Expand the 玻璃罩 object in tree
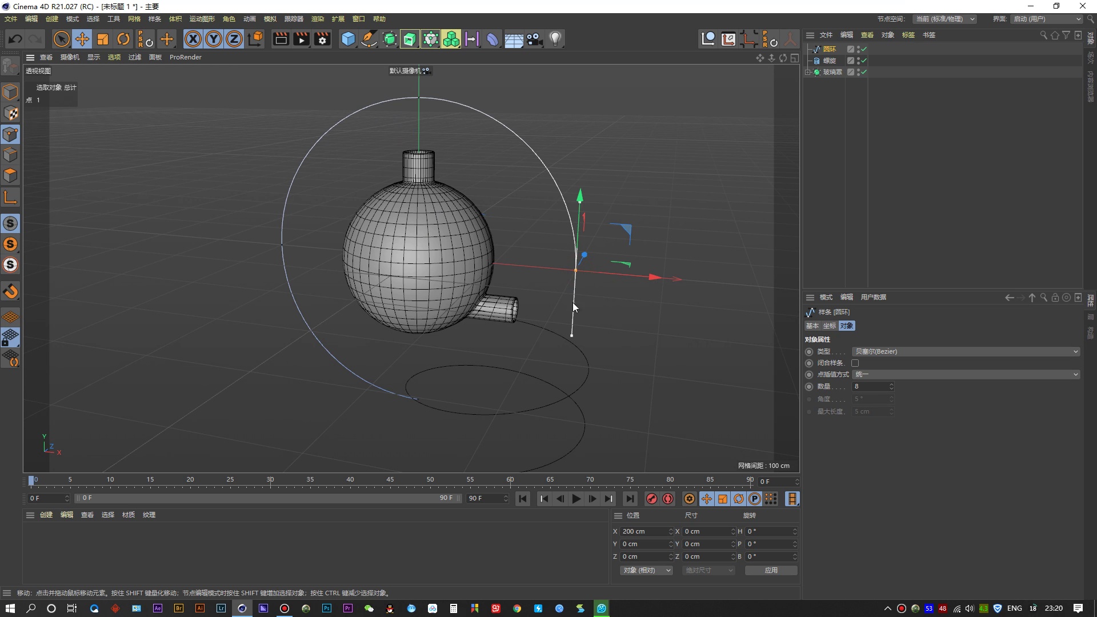The height and width of the screenshot is (617, 1097). pyautogui.click(x=808, y=72)
